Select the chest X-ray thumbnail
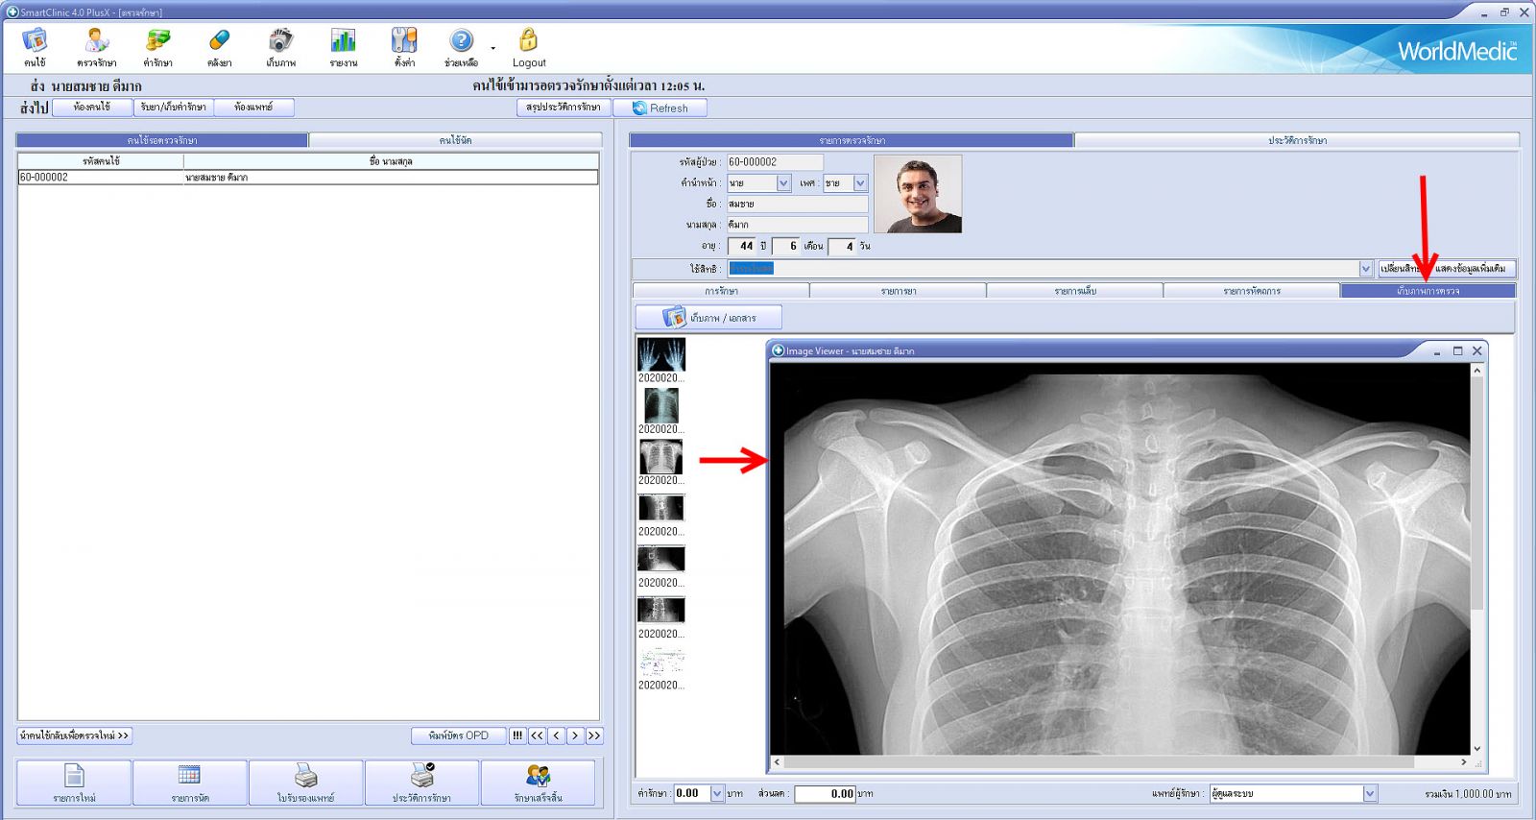The height and width of the screenshot is (820, 1536). [x=661, y=457]
